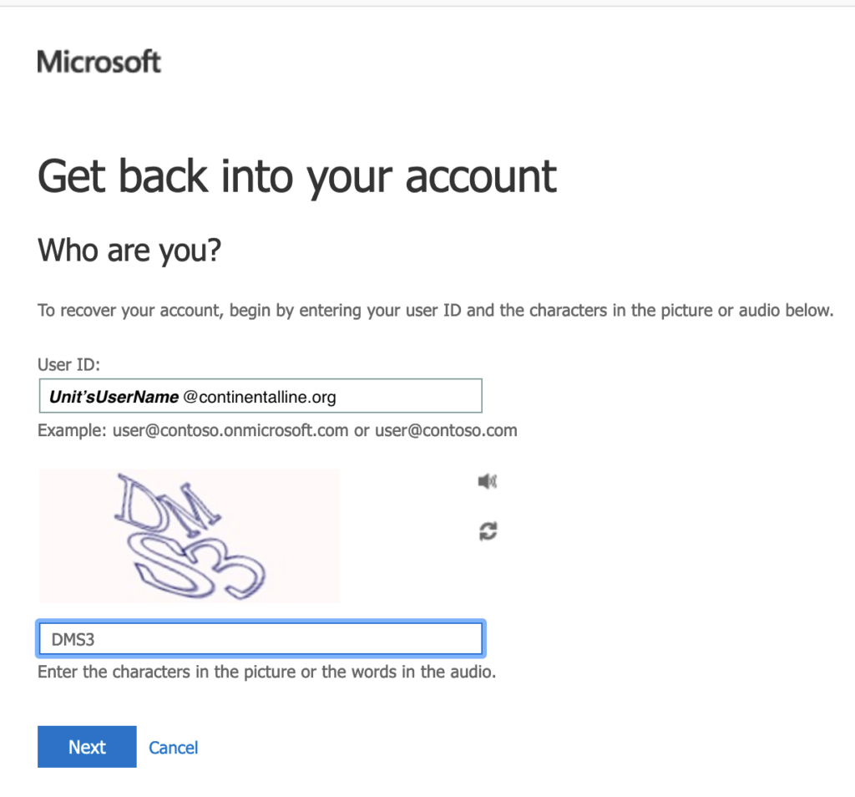This screenshot has height=797, width=855.
Task: Click the distorted verification picture
Action: click(x=188, y=535)
